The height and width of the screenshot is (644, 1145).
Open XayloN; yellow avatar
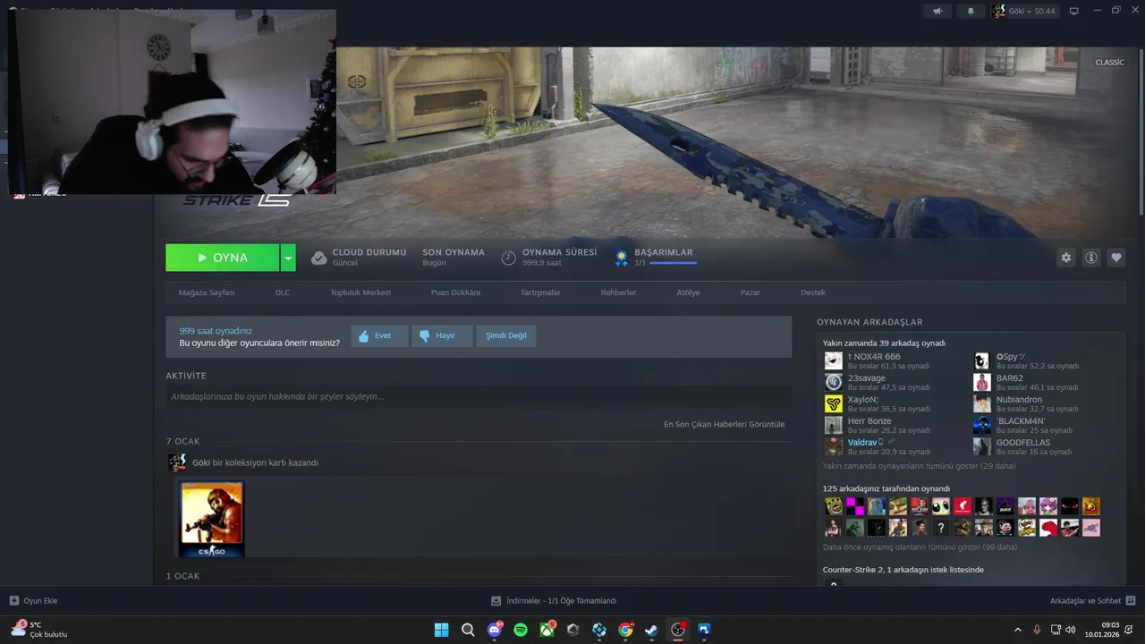click(834, 403)
